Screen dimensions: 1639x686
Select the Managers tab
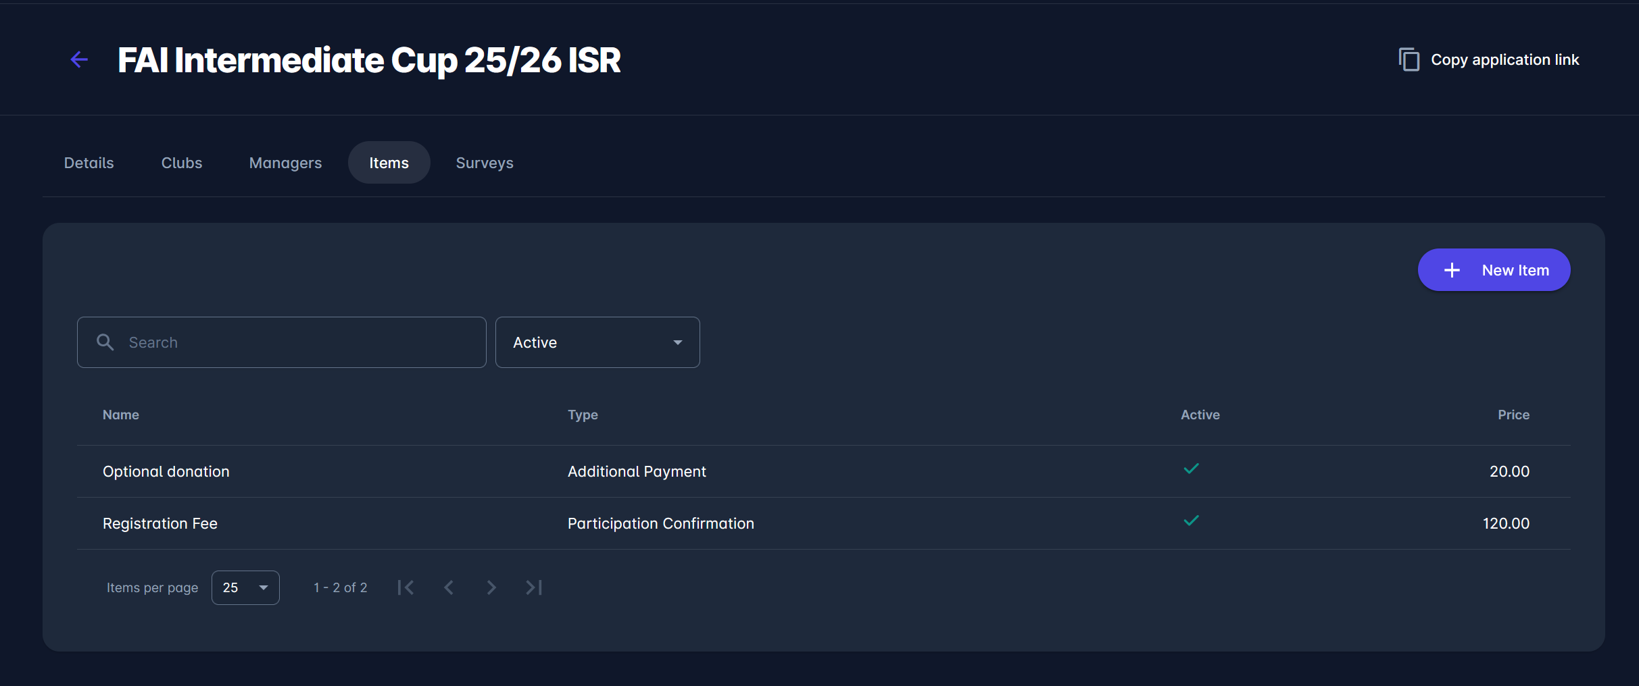[285, 163]
